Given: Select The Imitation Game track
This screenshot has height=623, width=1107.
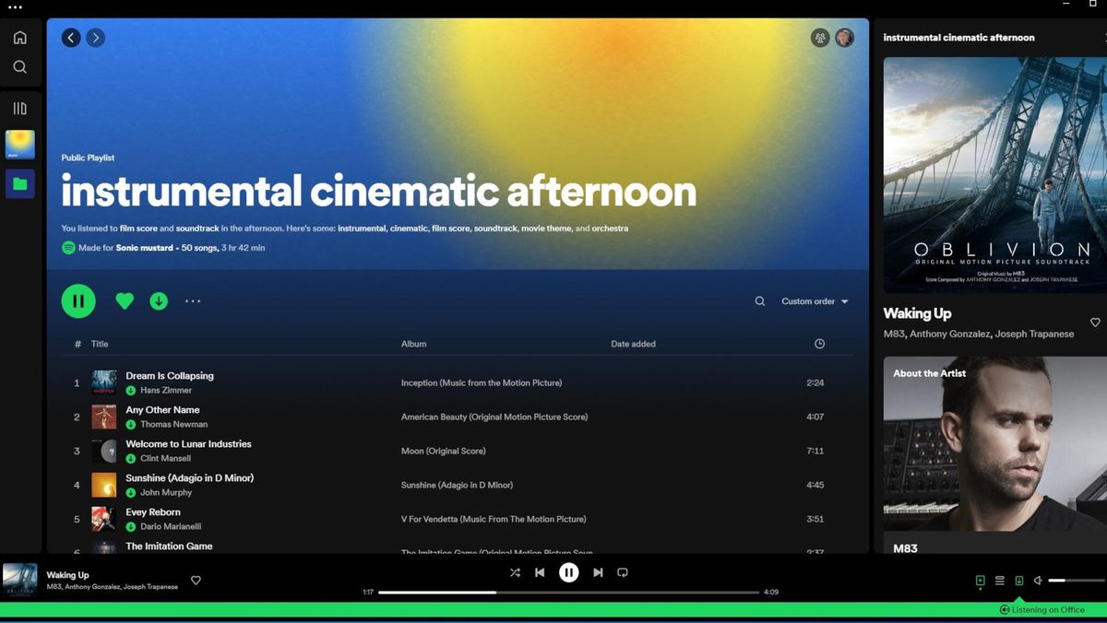Looking at the screenshot, I should coord(169,547).
